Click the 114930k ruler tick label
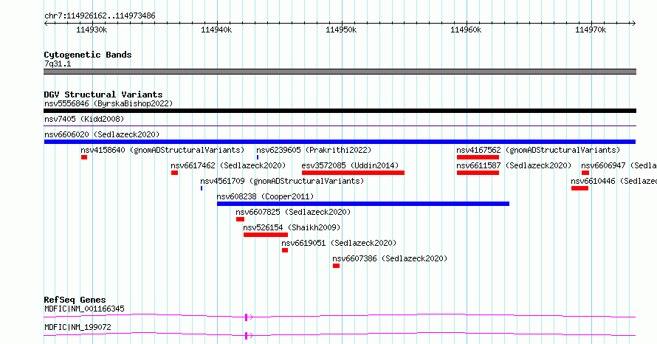 (x=92, y=30)
